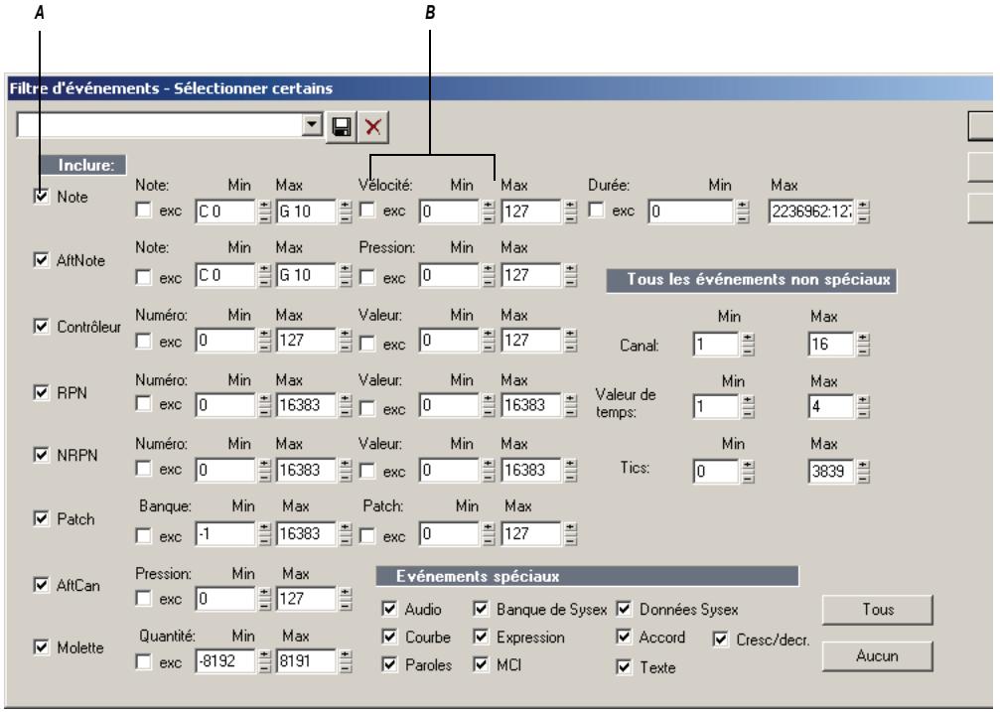
Task: Click the Canal Min field showing 1
Action: click(716, 345)
